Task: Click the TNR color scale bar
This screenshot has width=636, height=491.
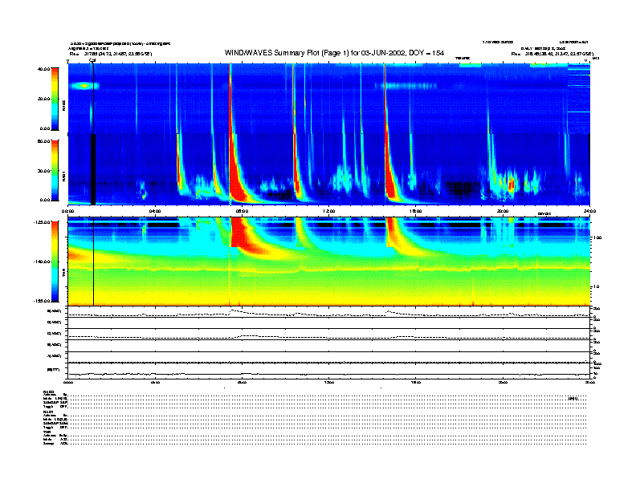Action: (55, 262)
